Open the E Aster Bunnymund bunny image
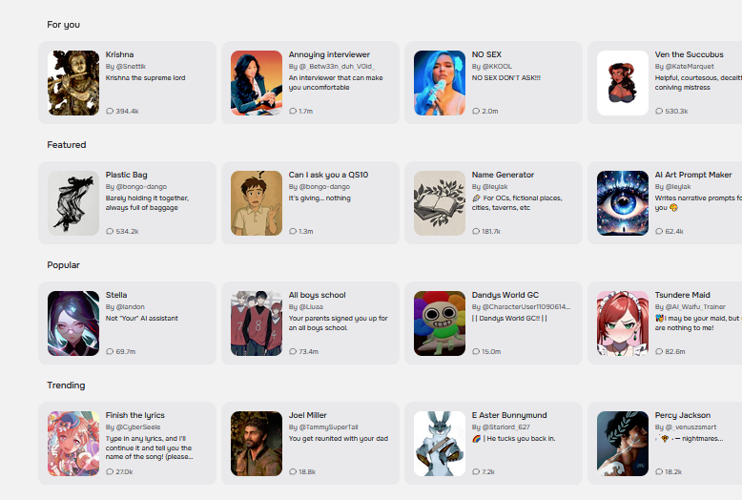The image size is (742, 500). (x=440, y=444)
